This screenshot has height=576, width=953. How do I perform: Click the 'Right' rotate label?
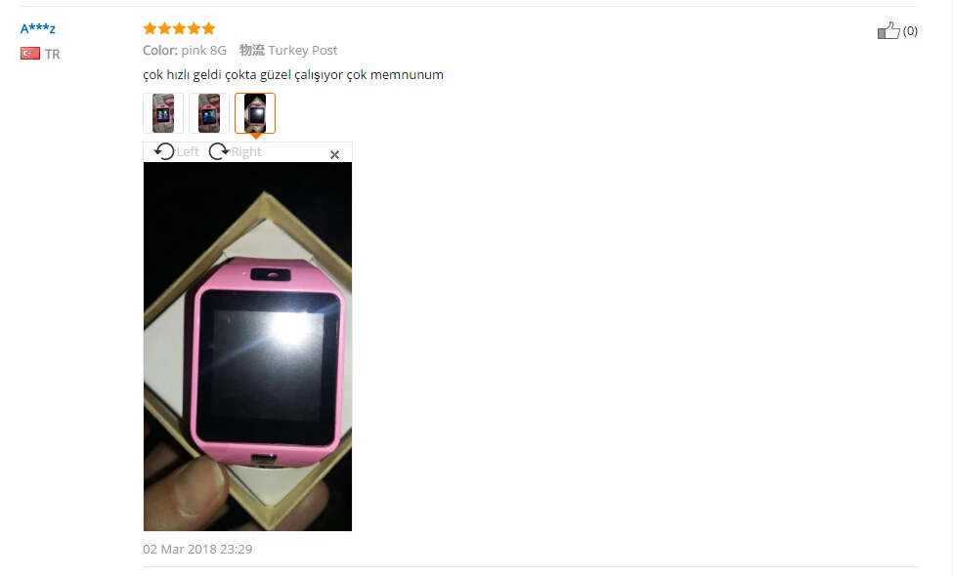click(x=246, y=151)
